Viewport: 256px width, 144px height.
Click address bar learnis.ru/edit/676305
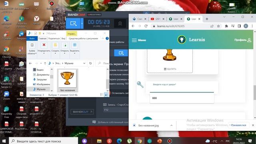pyautogui.click(x=171, y=26)
